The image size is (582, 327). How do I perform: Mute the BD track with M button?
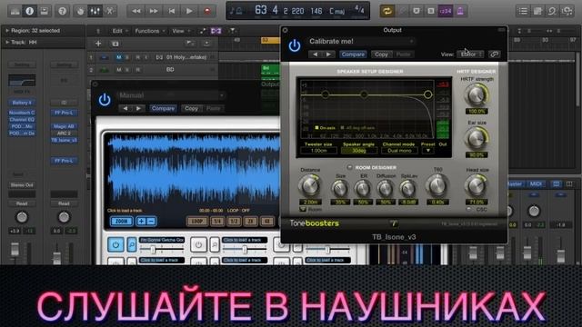tap(119, 70)
